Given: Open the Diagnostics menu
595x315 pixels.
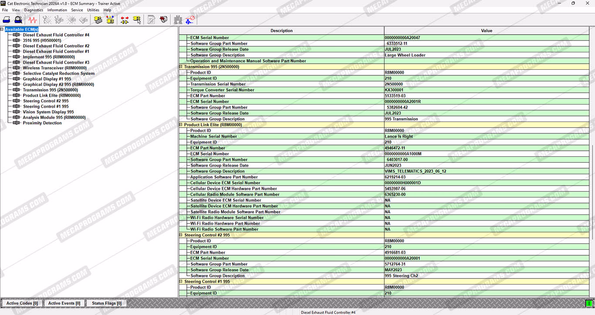Looking at the screenshot, I should click(34, 10).
